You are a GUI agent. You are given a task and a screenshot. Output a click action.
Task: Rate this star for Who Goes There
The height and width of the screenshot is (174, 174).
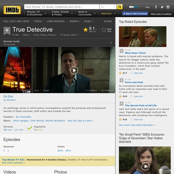point(131,73)
